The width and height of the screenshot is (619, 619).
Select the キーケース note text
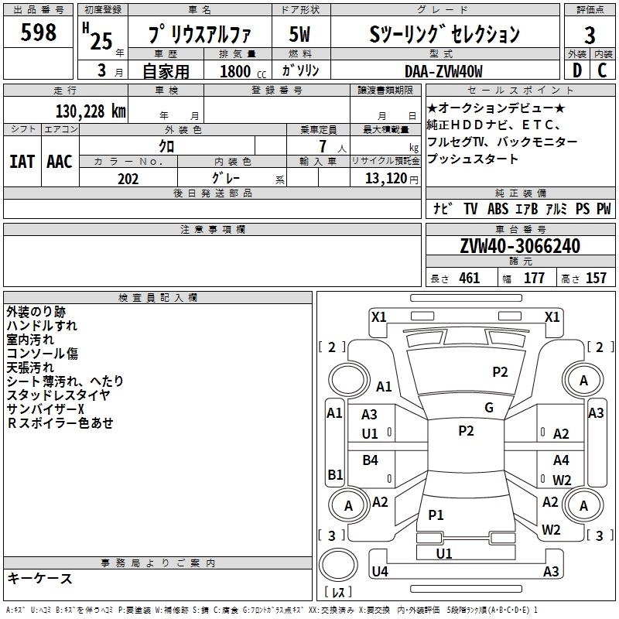pyautogui.click(x=39, y=579)
